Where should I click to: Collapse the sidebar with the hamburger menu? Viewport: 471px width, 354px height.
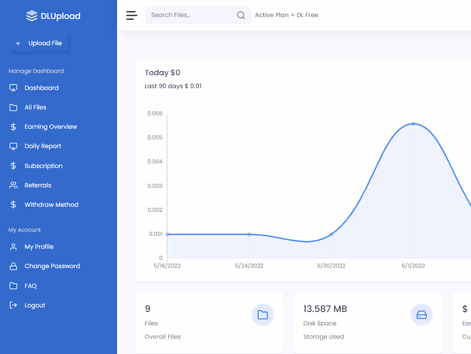coord(131,15)
